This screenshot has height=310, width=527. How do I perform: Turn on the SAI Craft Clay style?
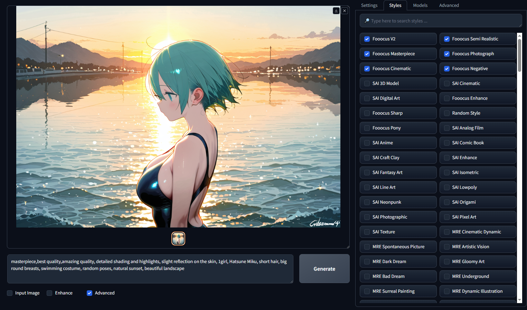(367, 158)
